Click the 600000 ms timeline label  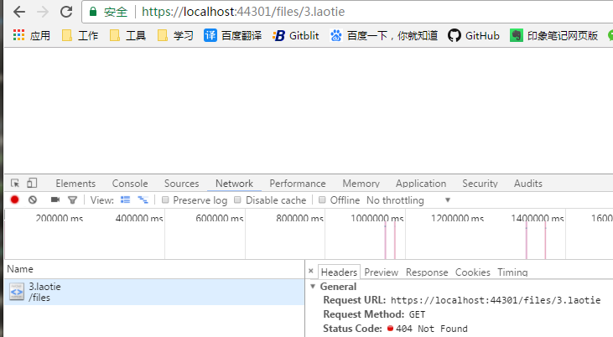coord(220,218)
